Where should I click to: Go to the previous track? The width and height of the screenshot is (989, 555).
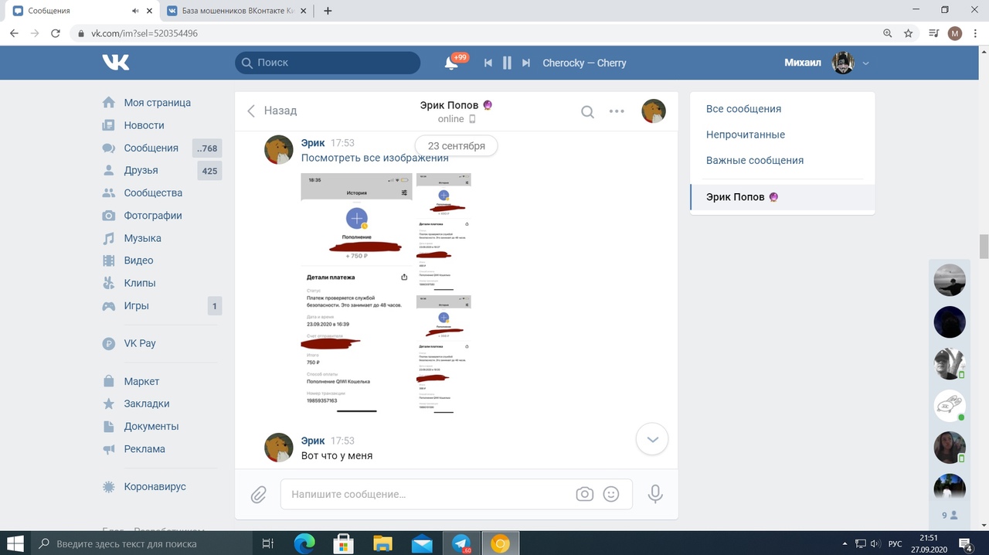coord(488,63)
